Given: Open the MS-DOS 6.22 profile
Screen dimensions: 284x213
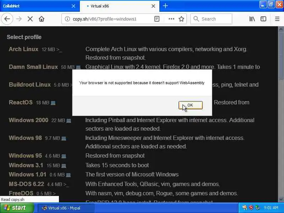Looking at the screenshot, I should click(26, 184).
